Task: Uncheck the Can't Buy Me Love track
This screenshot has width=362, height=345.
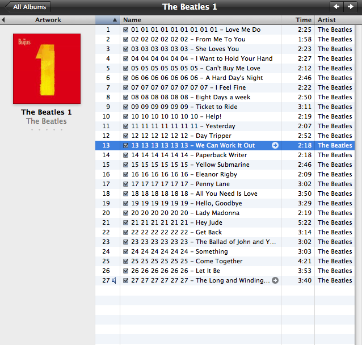Action: pyautogui.click(x=125, y=68)
